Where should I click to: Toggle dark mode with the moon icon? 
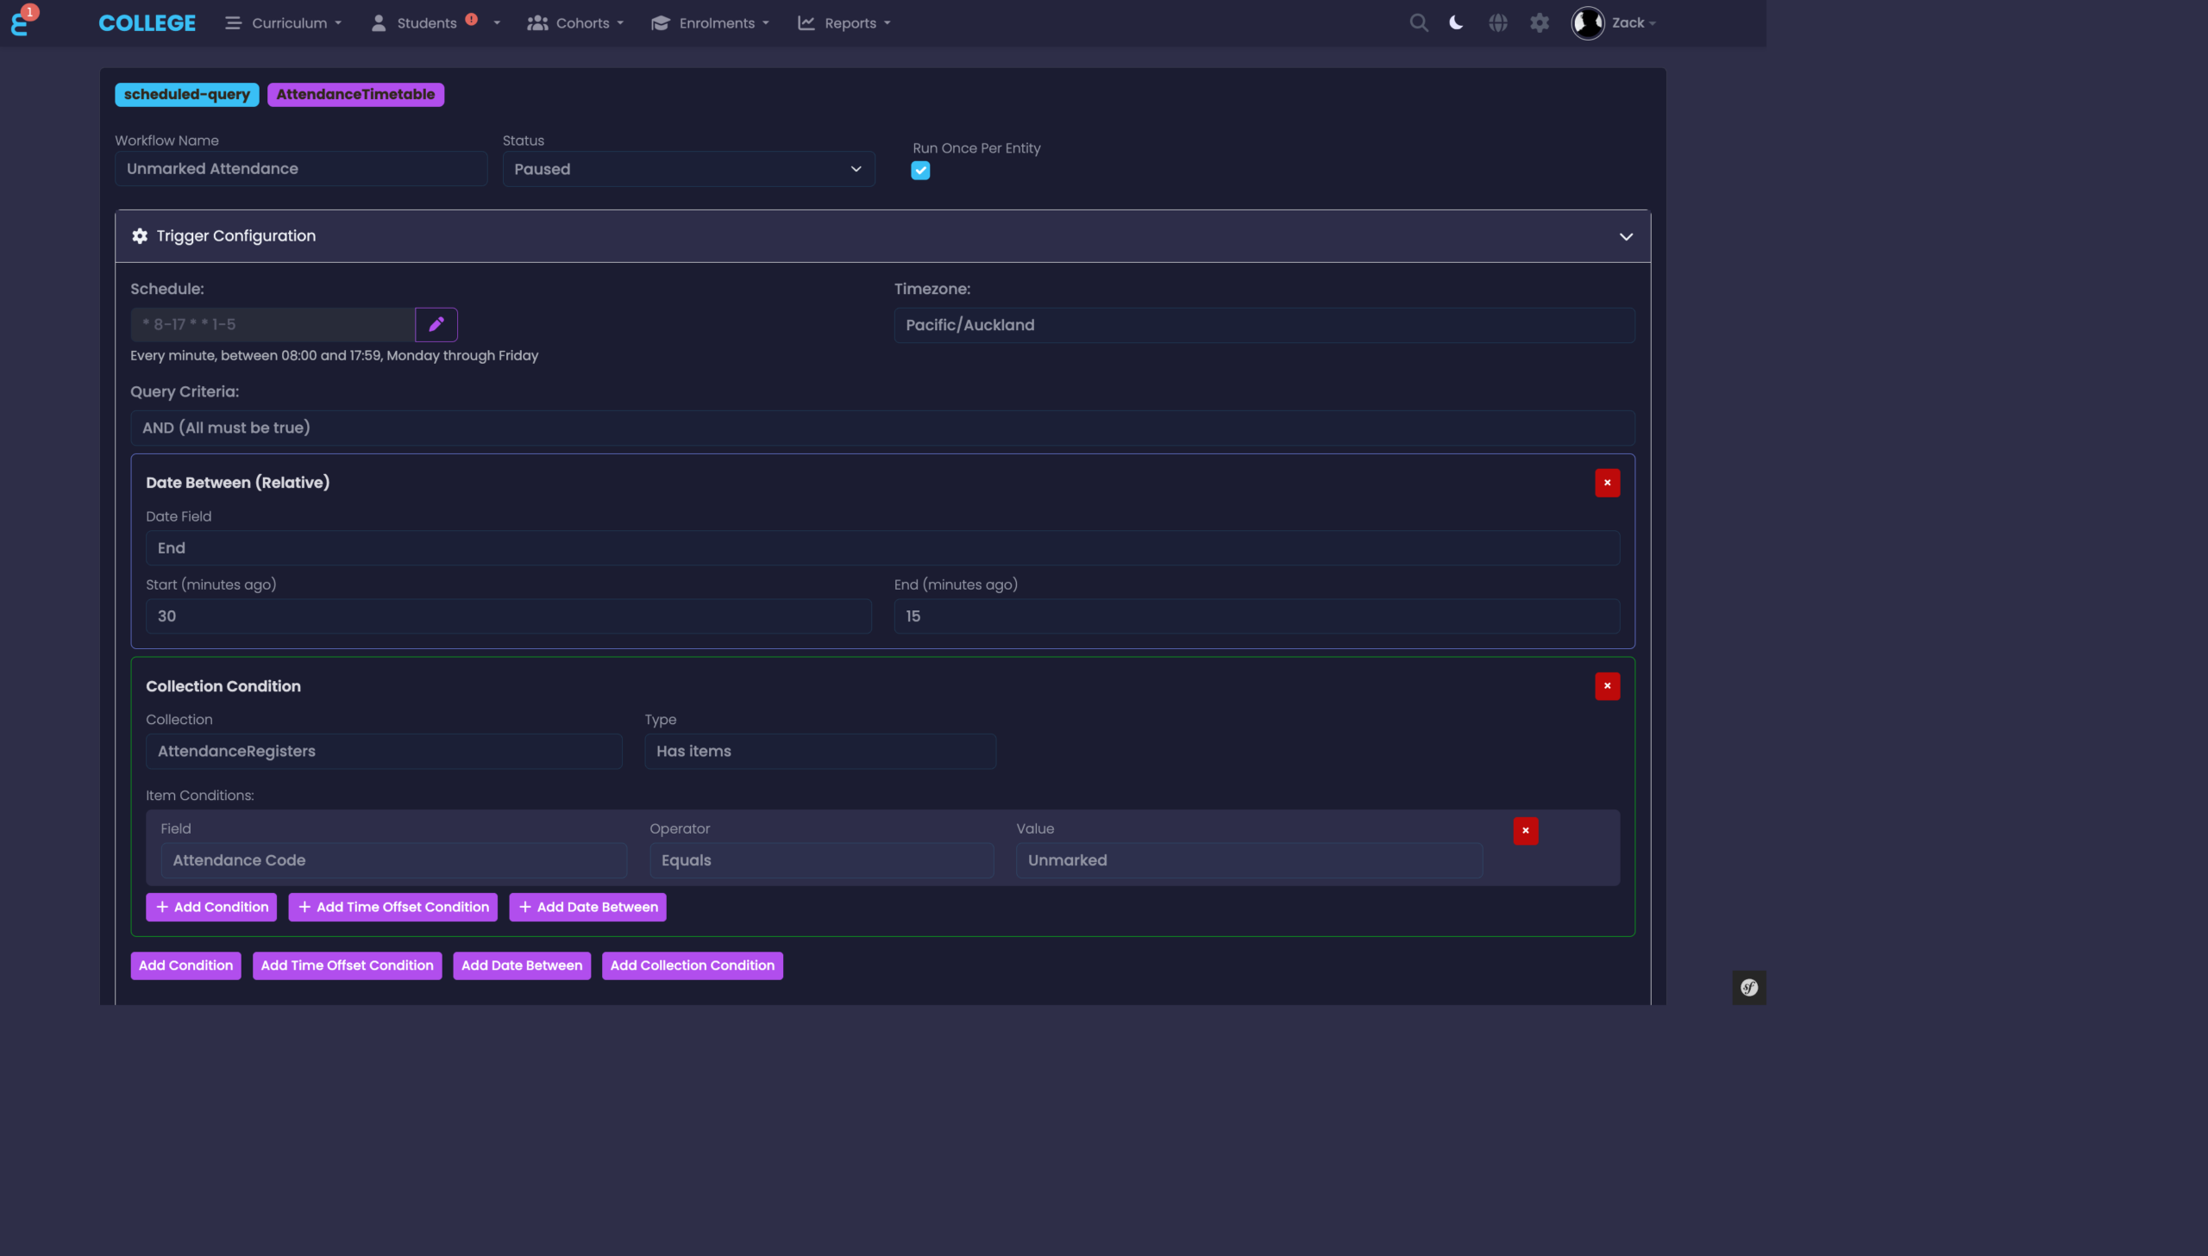pos(1456,22)
